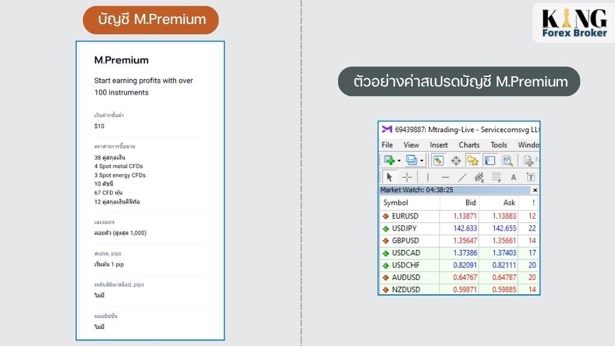Select the AUDUSD symbol row
The height and width of the screenshot is (346, 615).
tap(459, 278)
